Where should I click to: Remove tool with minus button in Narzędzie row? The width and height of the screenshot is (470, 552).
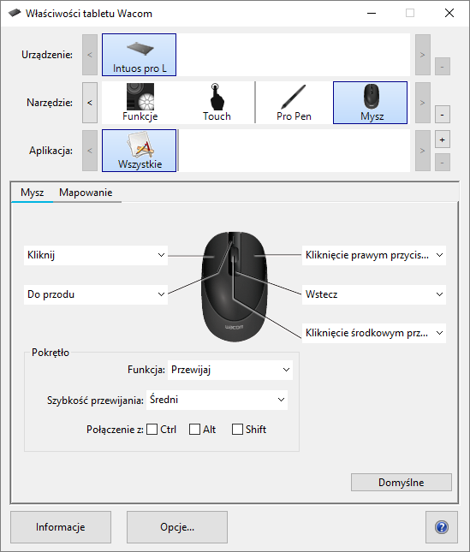[x=443, y=115]
